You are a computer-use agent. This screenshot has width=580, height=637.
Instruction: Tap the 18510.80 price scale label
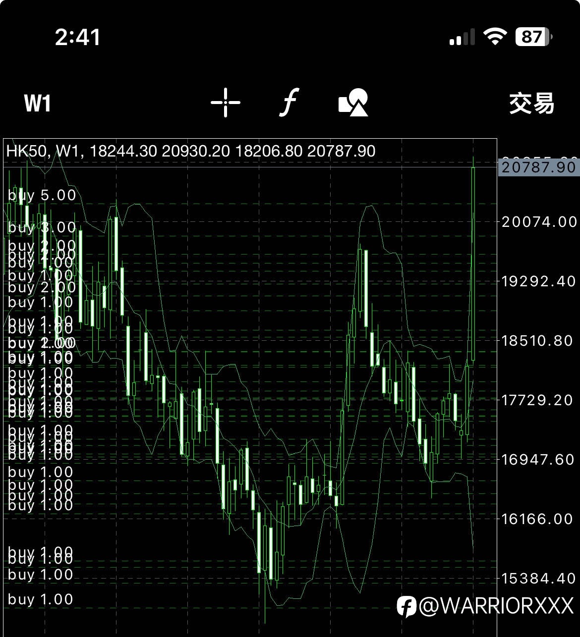point(537,340)
